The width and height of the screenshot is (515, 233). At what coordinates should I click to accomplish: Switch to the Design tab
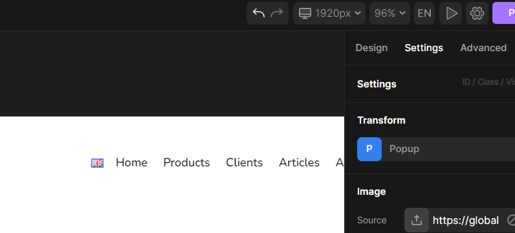(x=371, y=48)
